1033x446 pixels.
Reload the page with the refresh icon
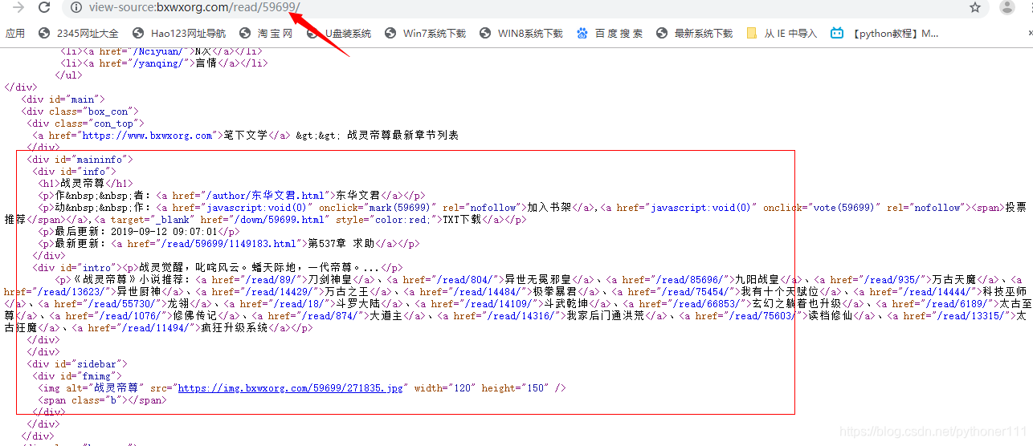click(x=44, y=7)
